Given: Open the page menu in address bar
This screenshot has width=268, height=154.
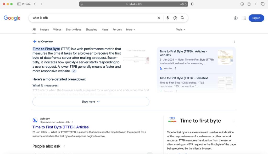Looking at the screenshot, I should point(82,4).
